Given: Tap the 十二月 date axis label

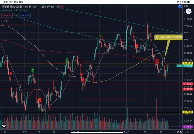Looking at the screenshot, I should [126, 132].
